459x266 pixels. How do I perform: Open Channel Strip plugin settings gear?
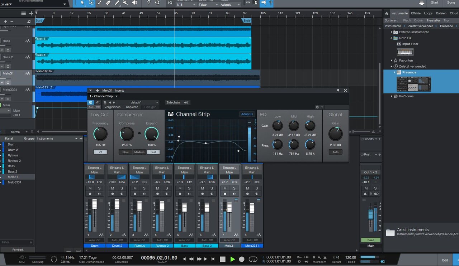tap(317, 107)
